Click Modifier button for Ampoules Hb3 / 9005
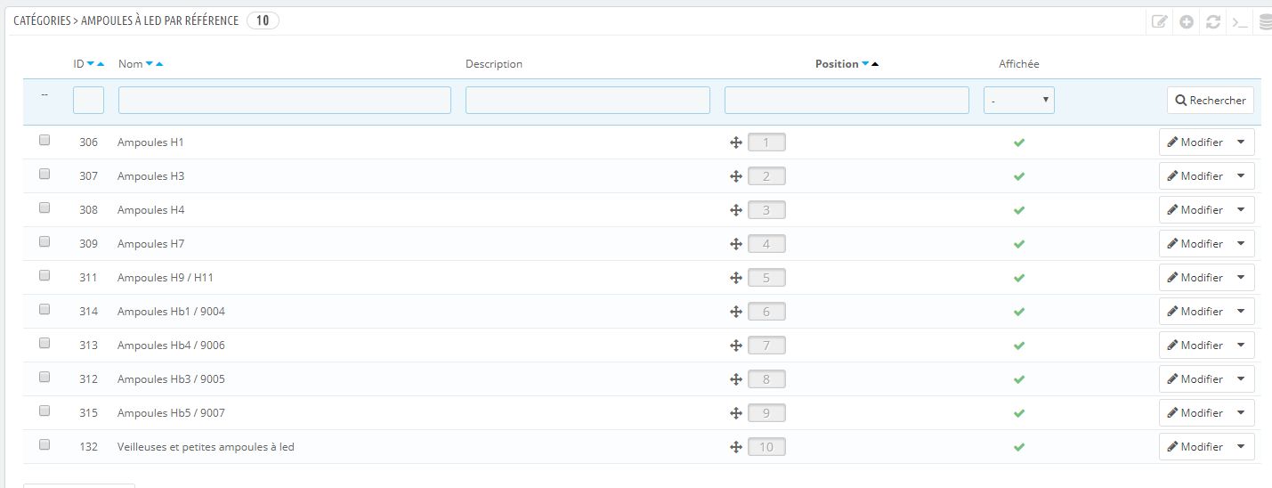The height and width of the screenshot is (488, 1272). [1195, 379]
